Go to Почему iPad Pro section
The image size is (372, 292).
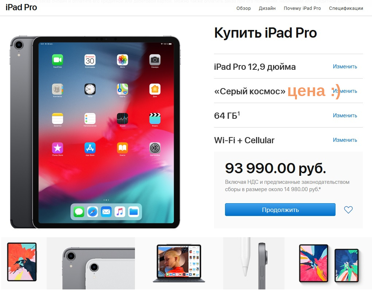point(302,8)
